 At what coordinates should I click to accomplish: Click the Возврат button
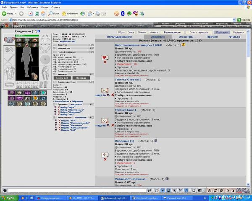pos(81,78)
